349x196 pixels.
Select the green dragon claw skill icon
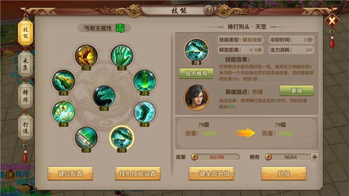63,80
